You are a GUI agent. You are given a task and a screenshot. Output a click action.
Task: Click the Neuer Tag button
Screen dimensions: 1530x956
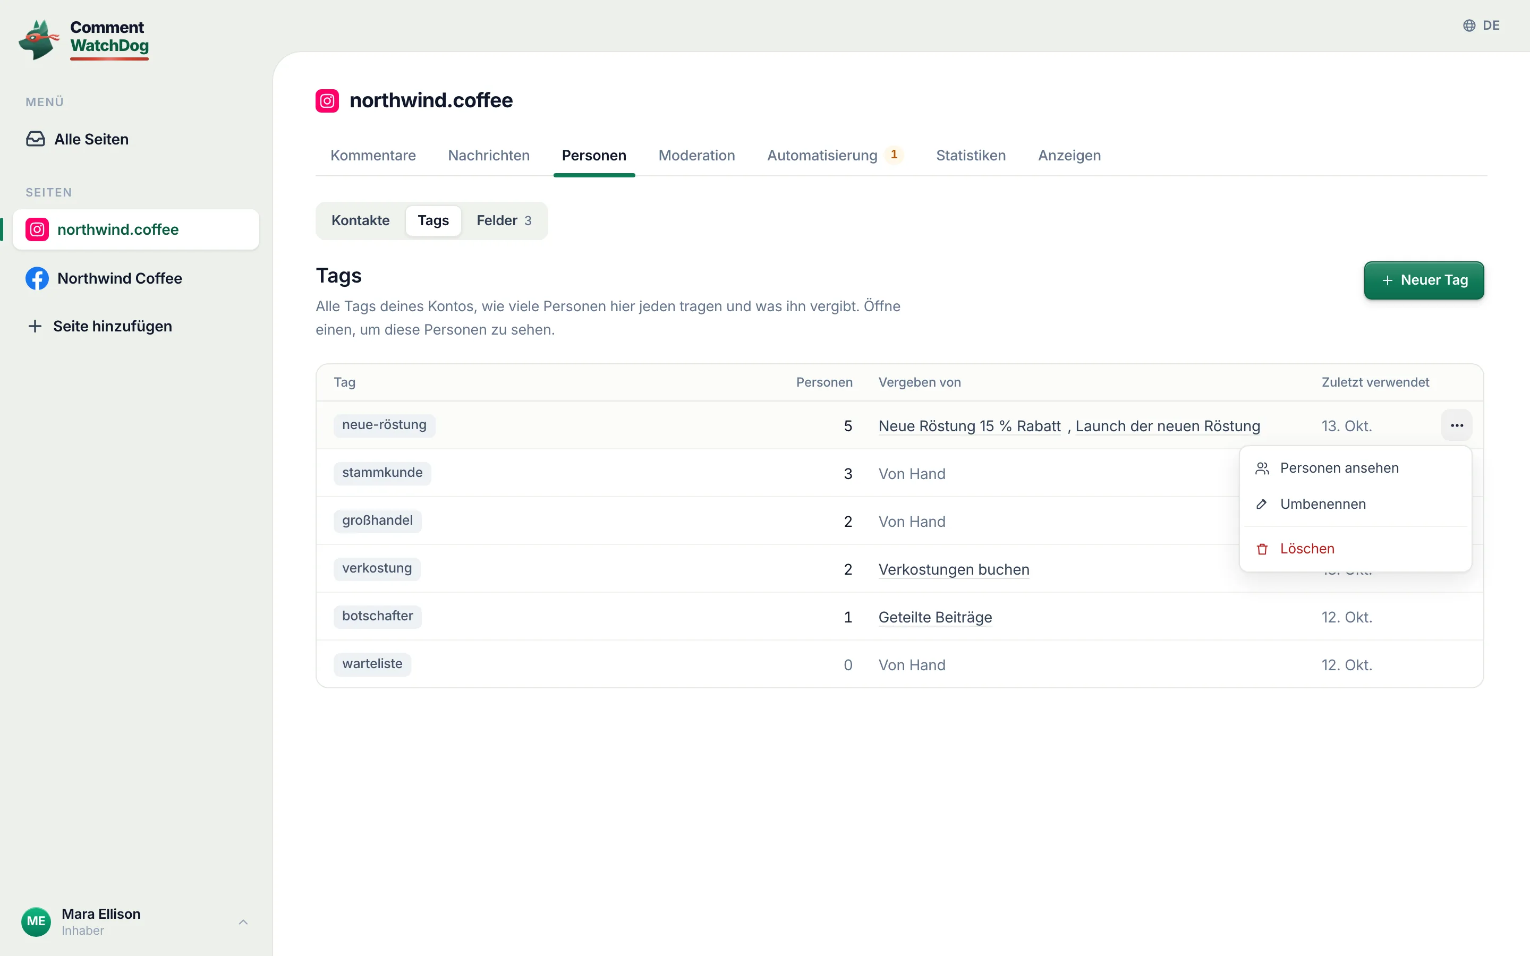tap(1424, 280)
